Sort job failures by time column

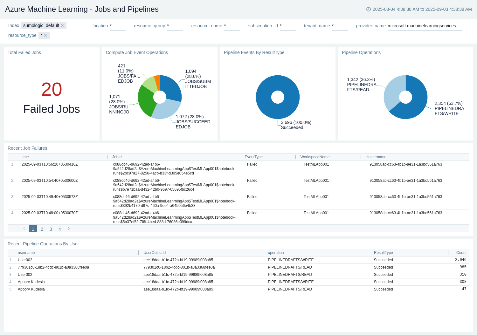tap(25, 157)
